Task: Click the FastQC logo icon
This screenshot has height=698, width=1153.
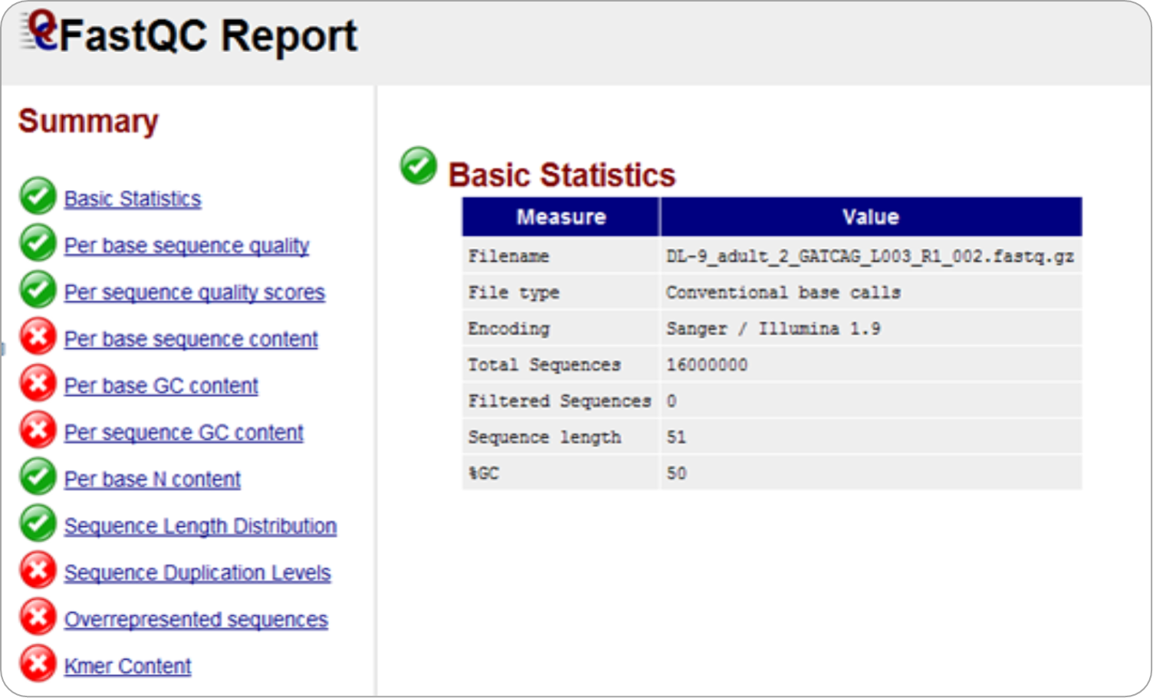Action: tap(40, 31)
